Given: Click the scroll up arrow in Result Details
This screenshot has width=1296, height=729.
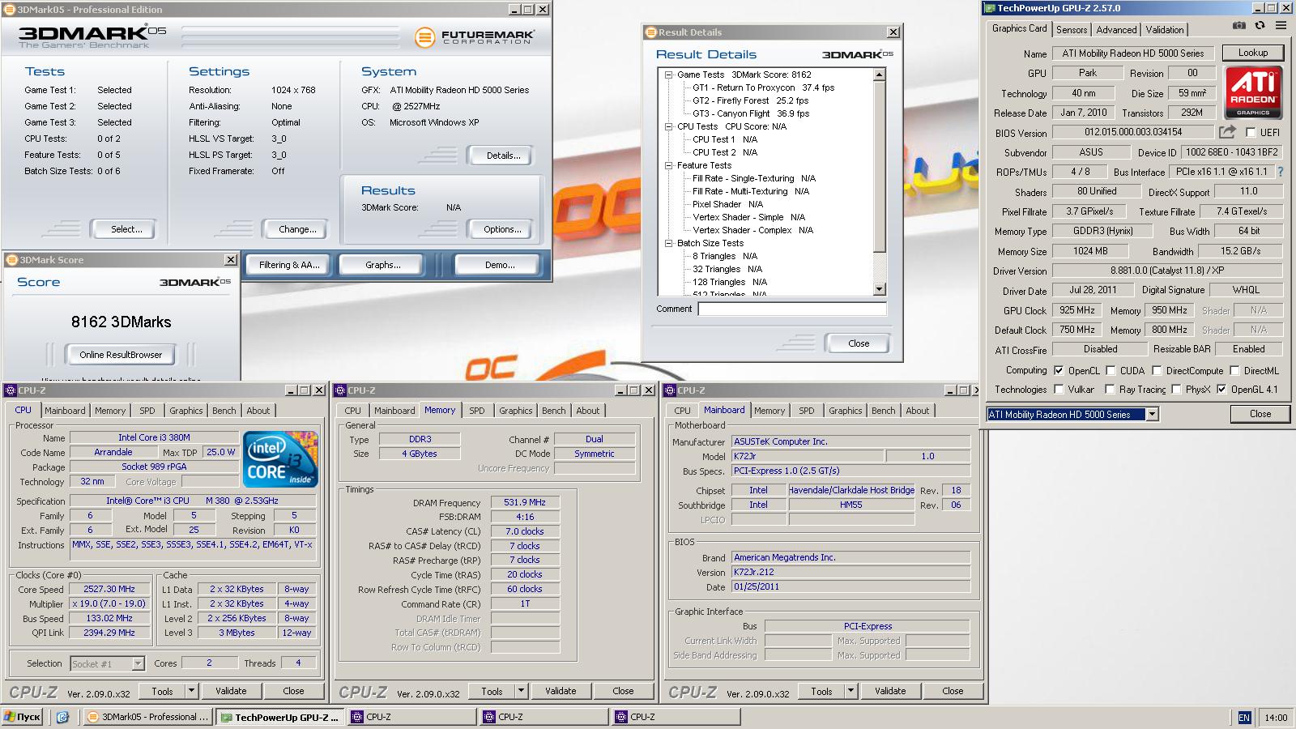Looking at the screenshot, I should [880, 75].
